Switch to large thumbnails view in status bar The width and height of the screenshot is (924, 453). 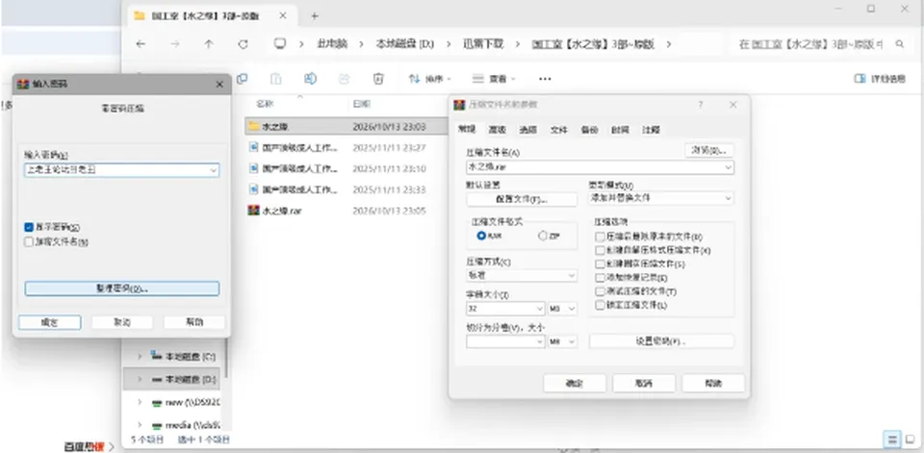[x=911, y=439]
